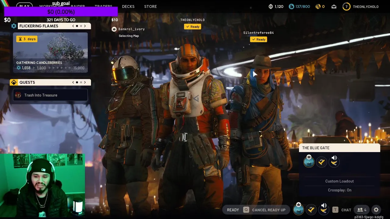390x219 pixels.
Task: Click THE BLUE GATE panel header
Action: pyautogui.click(x=339, y=148)
